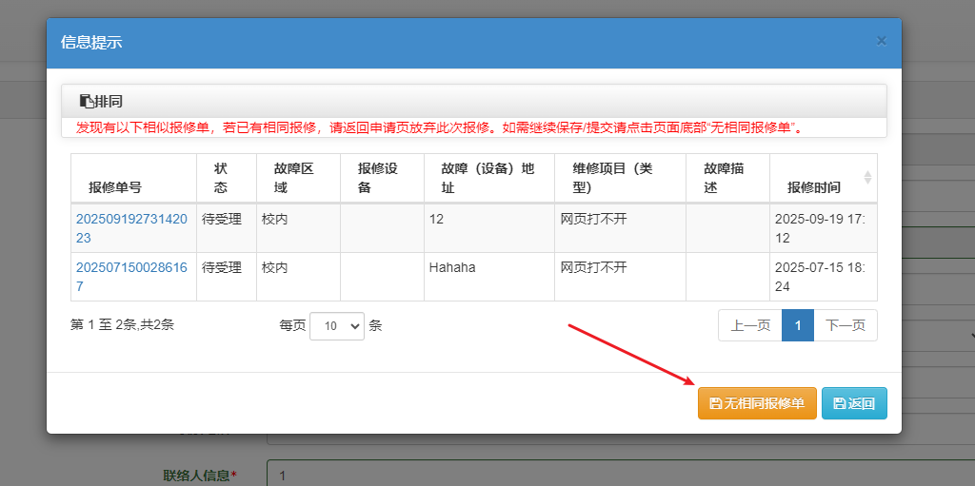
Task: Click the 排同 panel heading
Action: [474, 102]
